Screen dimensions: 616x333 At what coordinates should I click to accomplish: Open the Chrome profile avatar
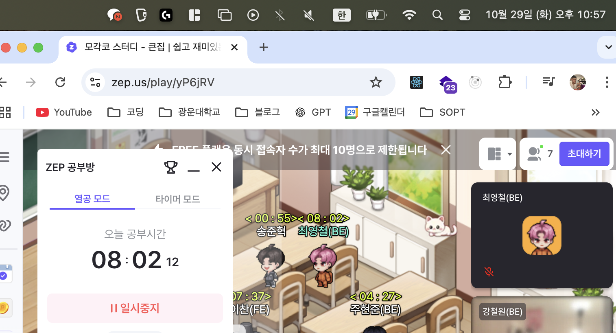[x=578, y=82]
